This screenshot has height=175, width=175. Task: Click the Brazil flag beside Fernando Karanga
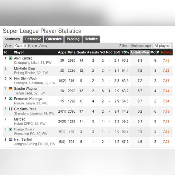(11, 99)
